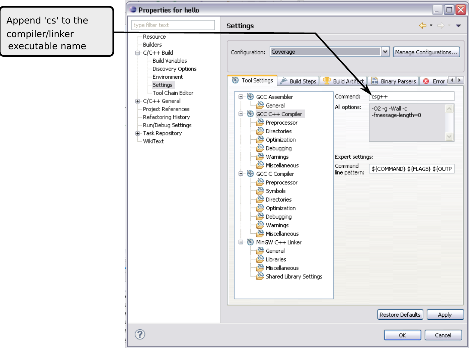Click the help question mark icon
Image resolution: width=471 pixels, height=348 pixels.
(140, 334)
